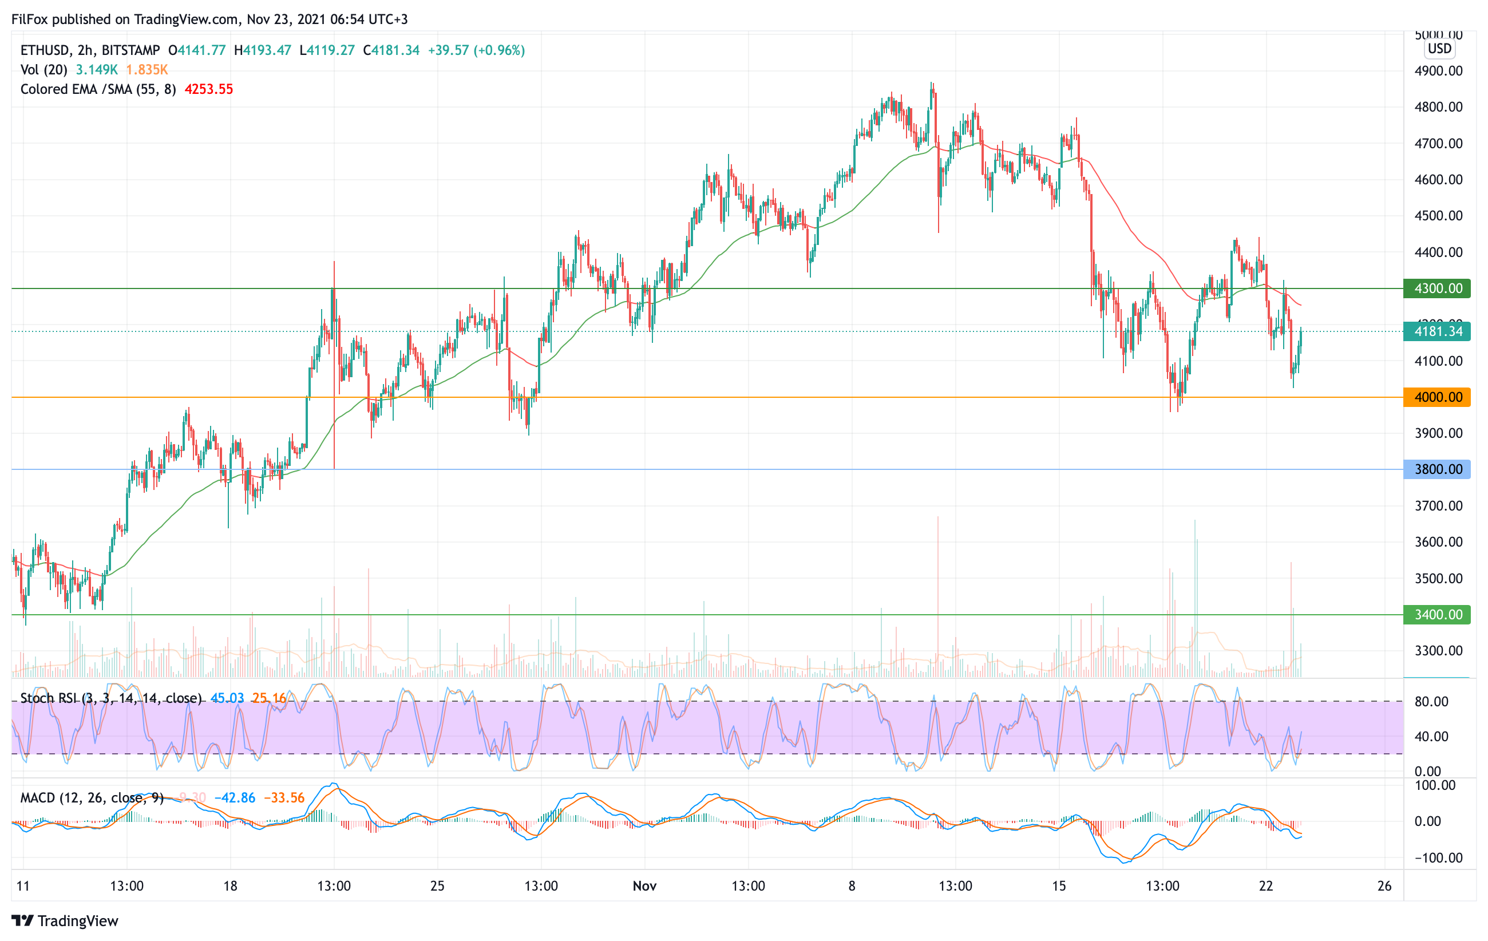Click the Colored EMA /SMA indicator legend

(x=98, y=90)
